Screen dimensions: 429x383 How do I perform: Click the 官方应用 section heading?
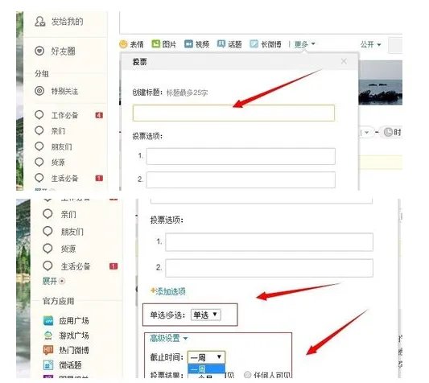click(x=58, y=301)
